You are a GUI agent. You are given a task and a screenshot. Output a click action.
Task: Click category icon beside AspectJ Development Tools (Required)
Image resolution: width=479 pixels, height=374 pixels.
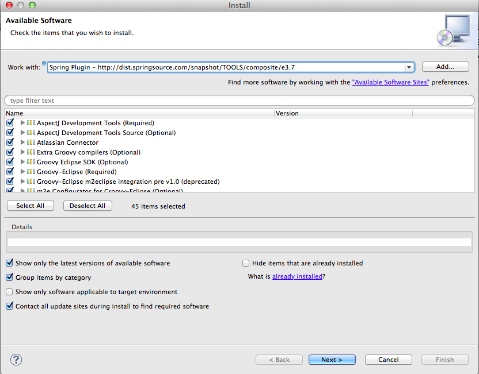(31, 123)
